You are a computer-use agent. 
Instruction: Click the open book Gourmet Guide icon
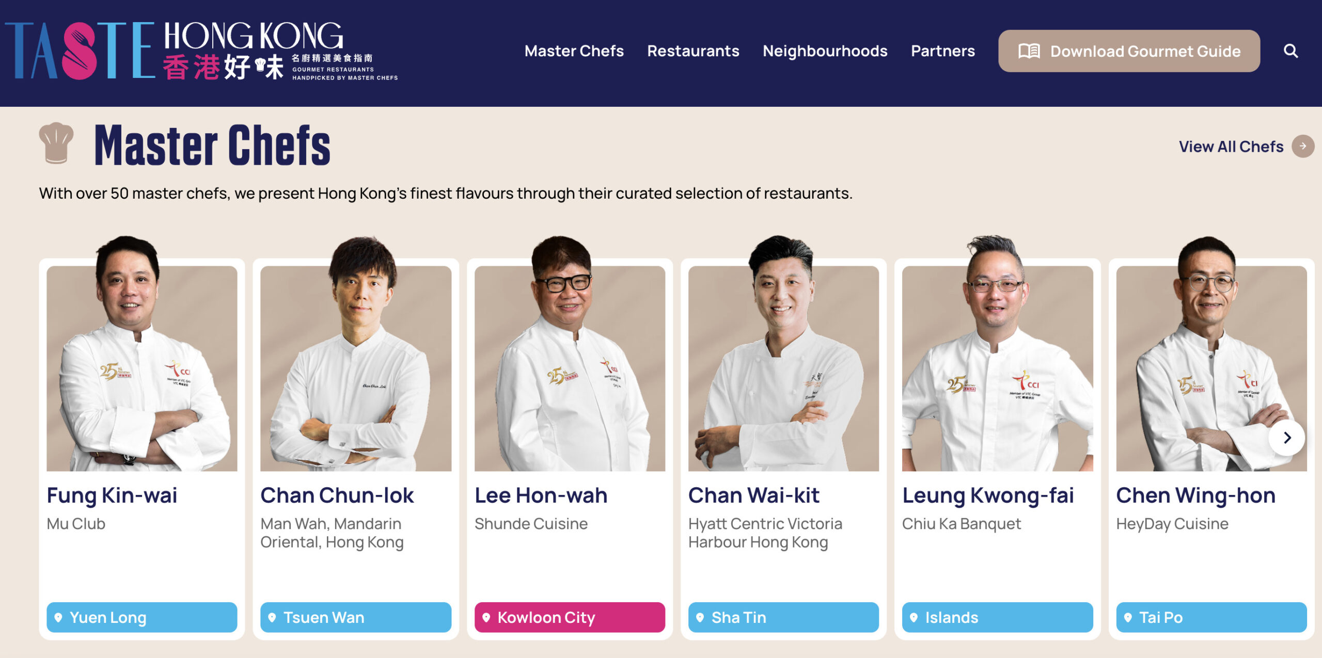(1029, 51)
